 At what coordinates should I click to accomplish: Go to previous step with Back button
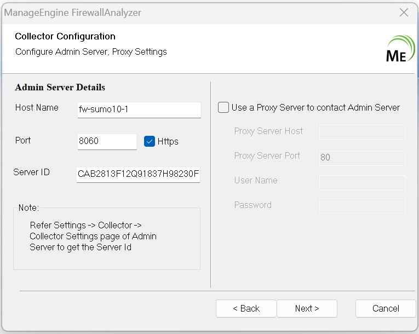point(246,308)
